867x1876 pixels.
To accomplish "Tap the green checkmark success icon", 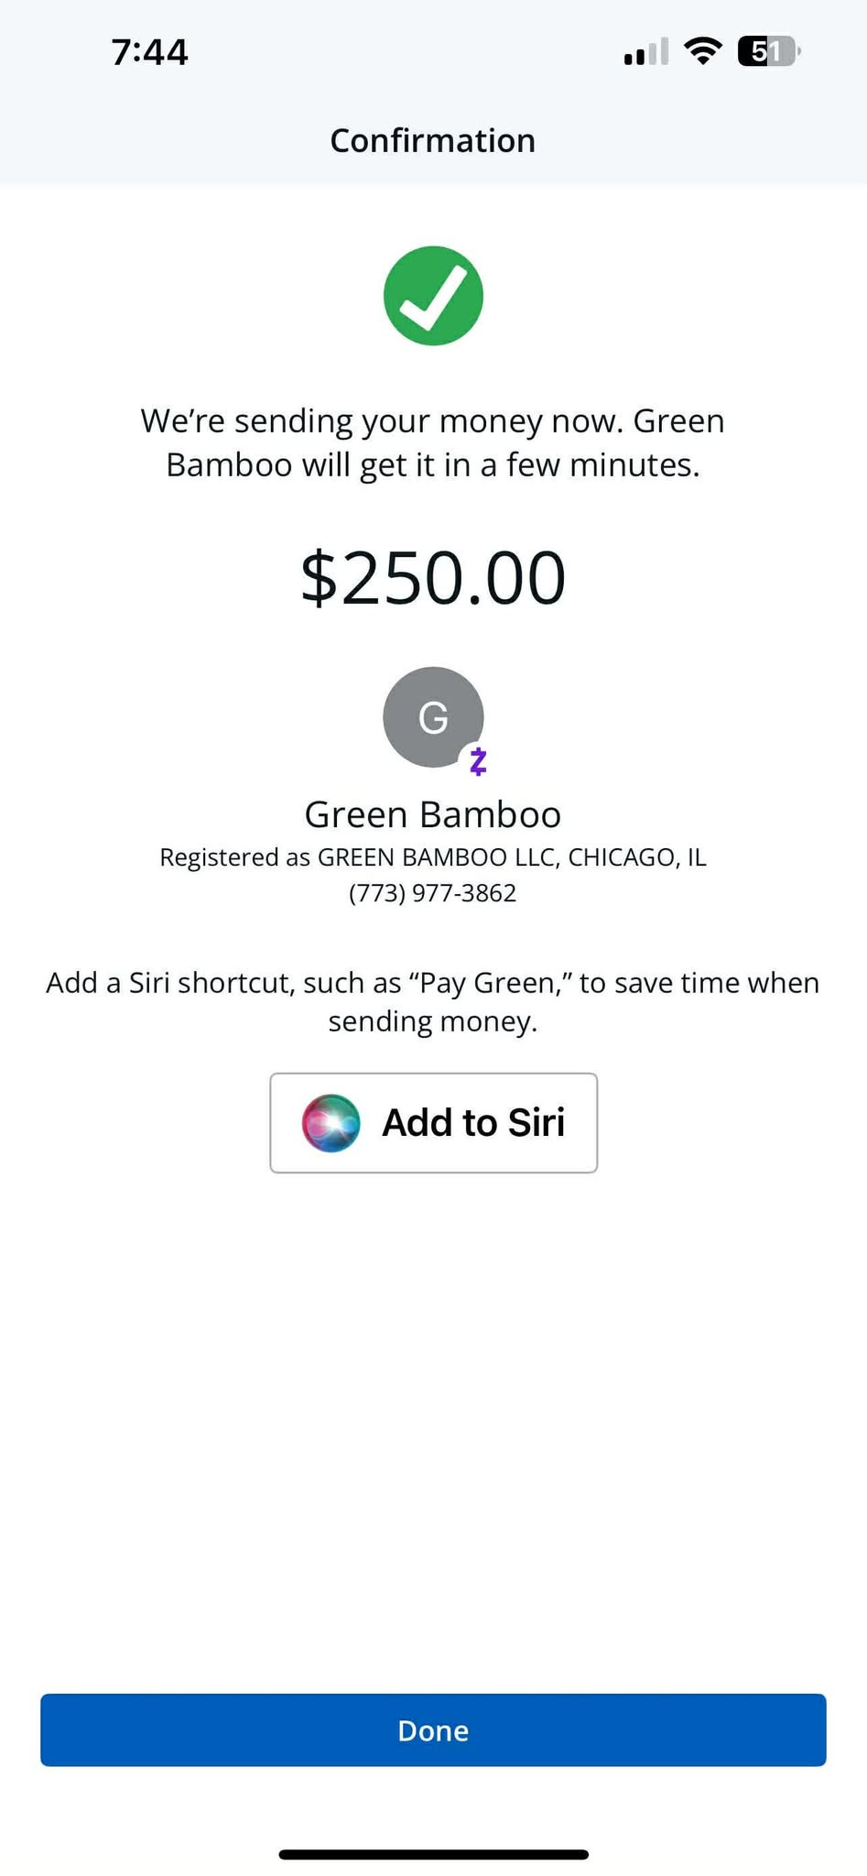I will tap(433, 296).
